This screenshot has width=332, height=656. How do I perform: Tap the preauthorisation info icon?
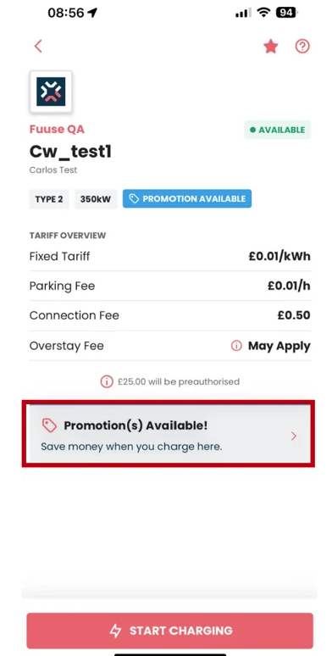click(107, 381)
